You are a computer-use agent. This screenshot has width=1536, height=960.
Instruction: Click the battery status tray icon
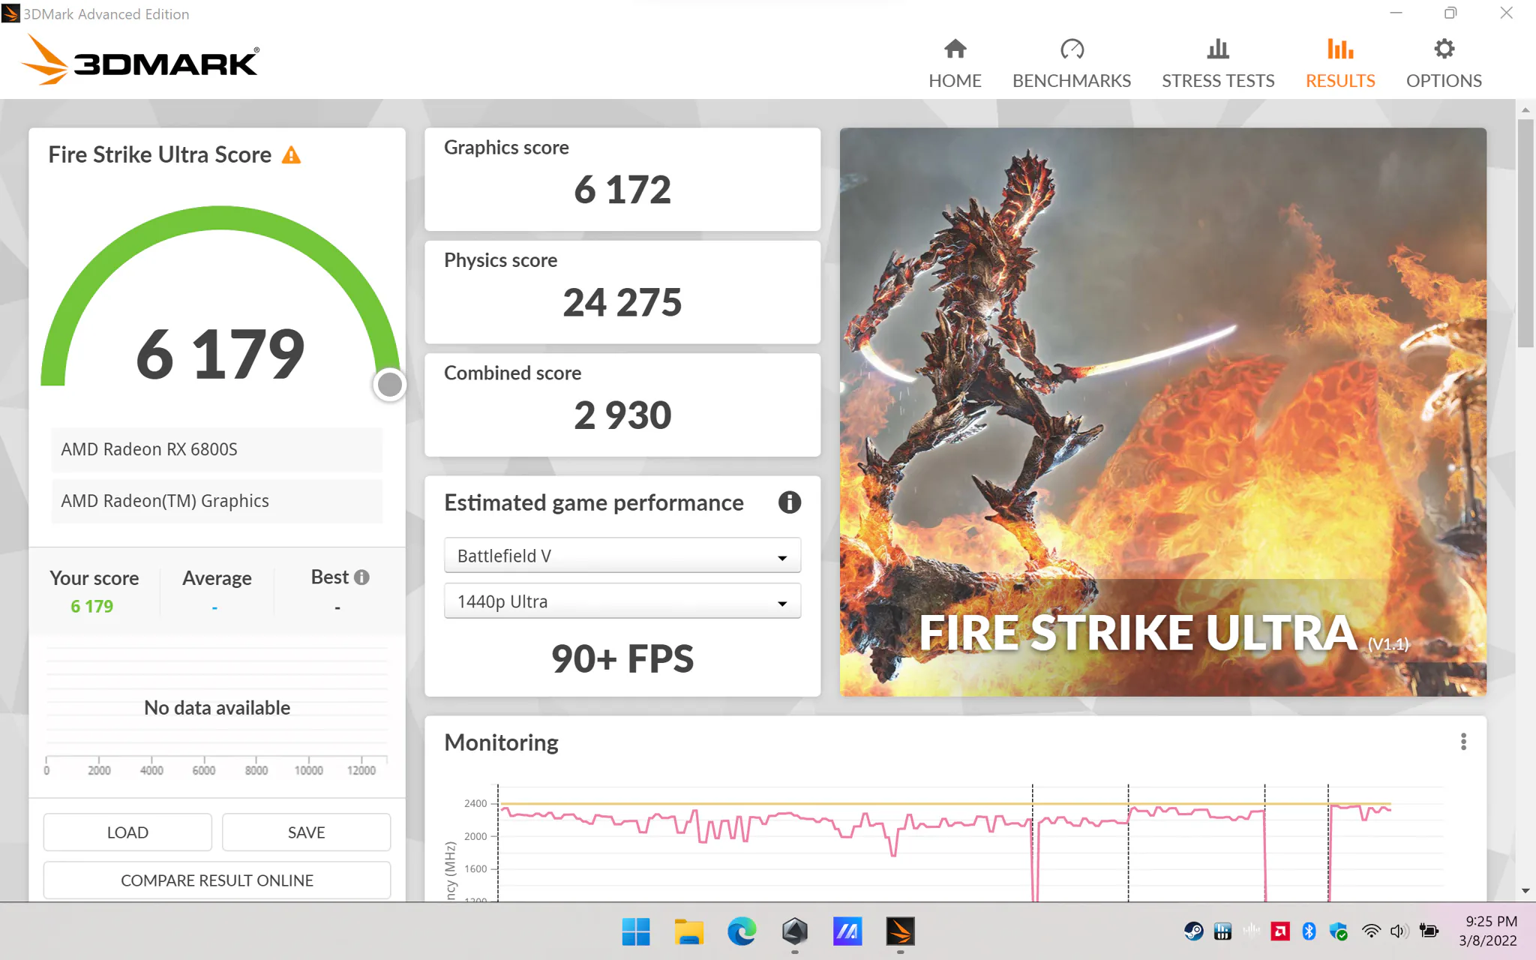click(x=1429, y=931)
